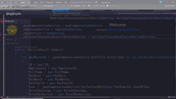Open the Extensions menu

point(50,2)
